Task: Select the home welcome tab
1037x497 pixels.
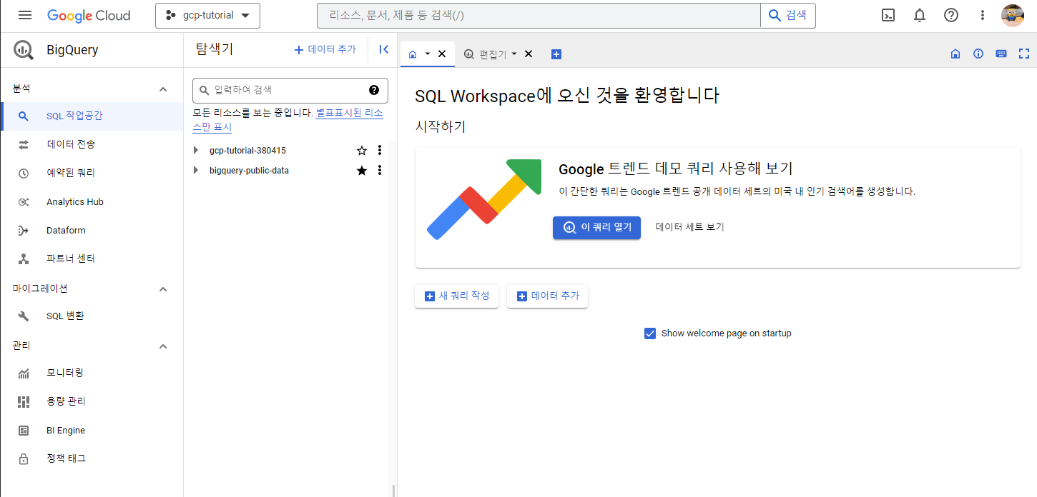Action: (x=413, y=54)
